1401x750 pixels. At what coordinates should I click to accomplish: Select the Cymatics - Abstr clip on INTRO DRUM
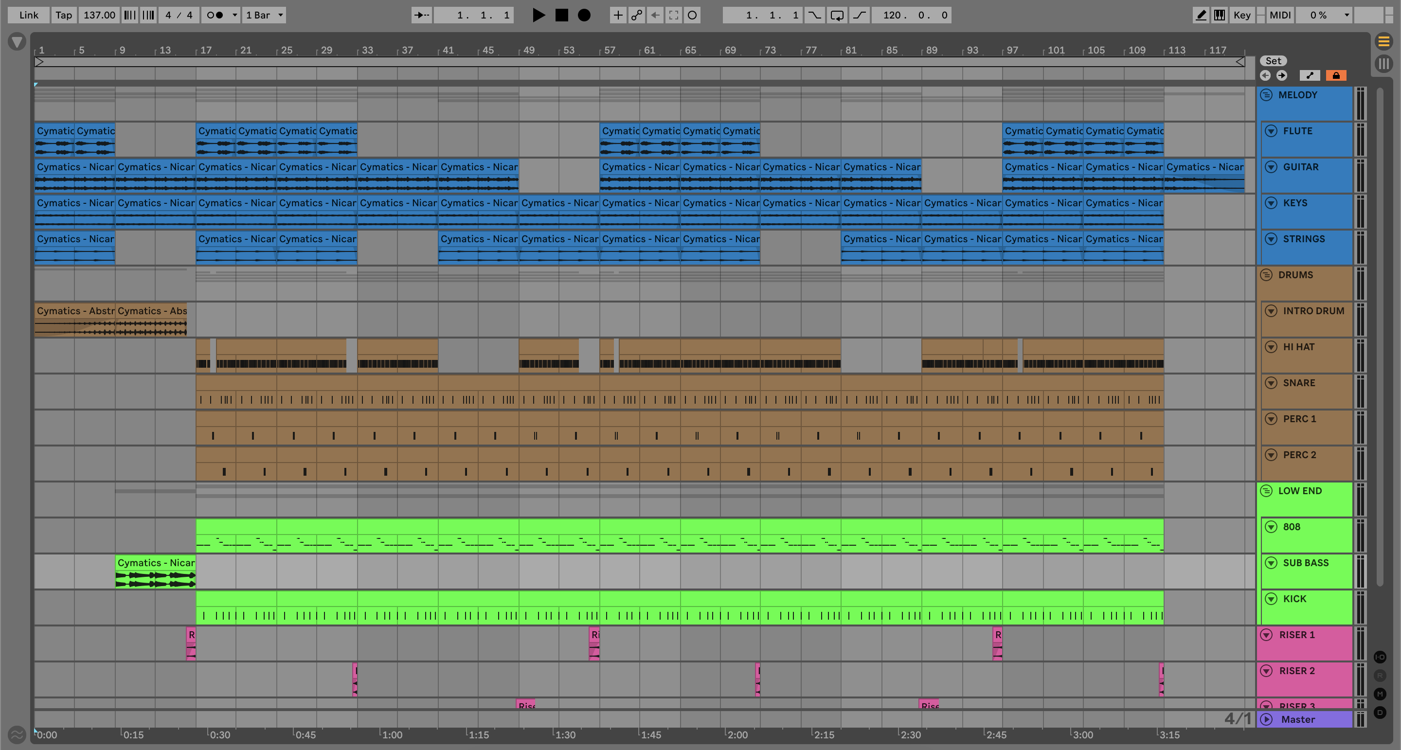click(x=74, y=319)
